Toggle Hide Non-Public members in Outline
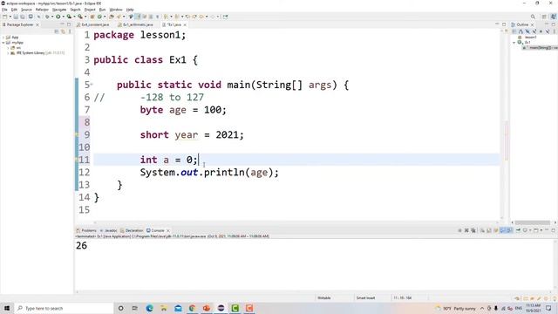The height and width of the screenshot is (314, 558). click(x=541, y=31)
